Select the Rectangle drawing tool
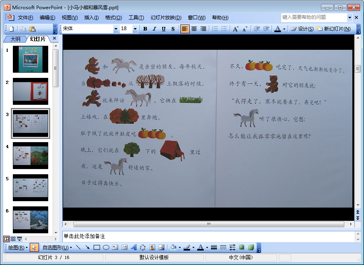The height and width of the screenshot is (265, 364). tap(97, 248)
